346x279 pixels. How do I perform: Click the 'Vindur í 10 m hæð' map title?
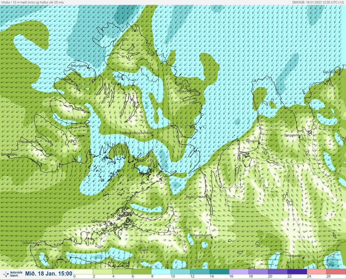(x=33, y=2)
